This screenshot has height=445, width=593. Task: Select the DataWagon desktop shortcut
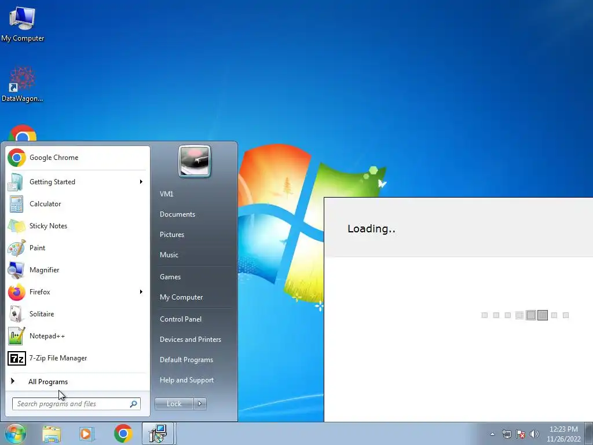23,85
